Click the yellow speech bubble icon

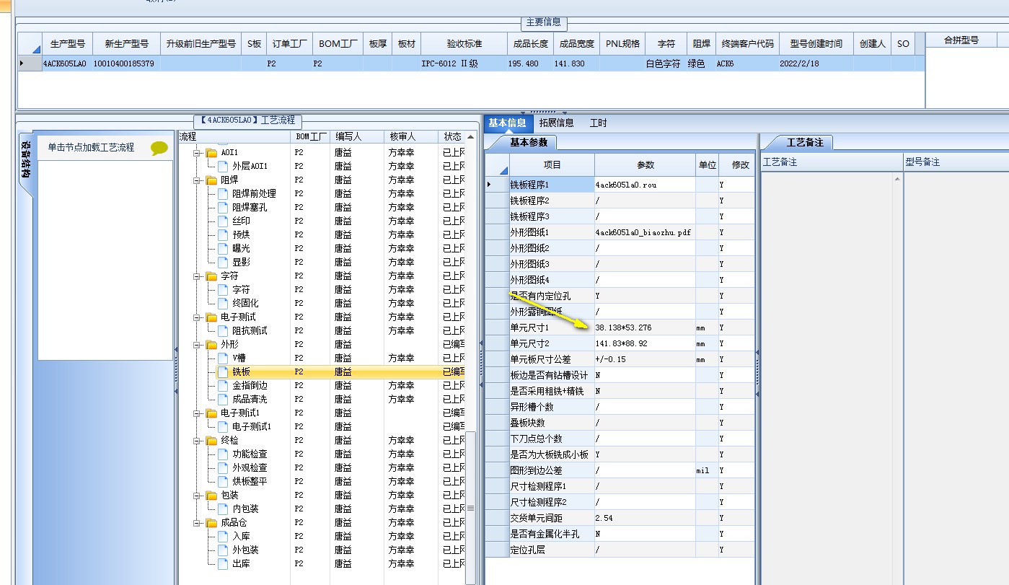pos(159,148)
